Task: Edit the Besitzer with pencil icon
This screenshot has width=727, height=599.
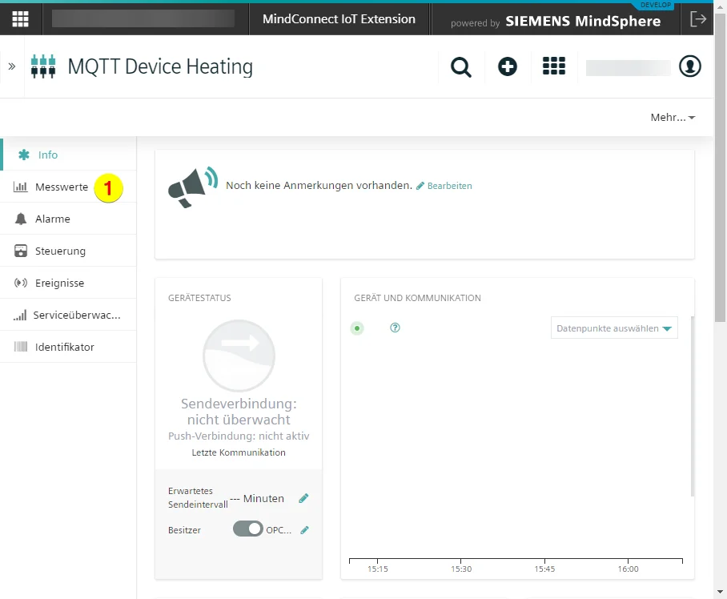Action: (x=304, y=530)
